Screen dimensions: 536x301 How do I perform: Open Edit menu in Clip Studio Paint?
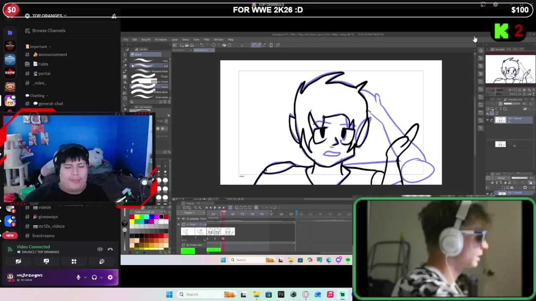click(134, 40)
